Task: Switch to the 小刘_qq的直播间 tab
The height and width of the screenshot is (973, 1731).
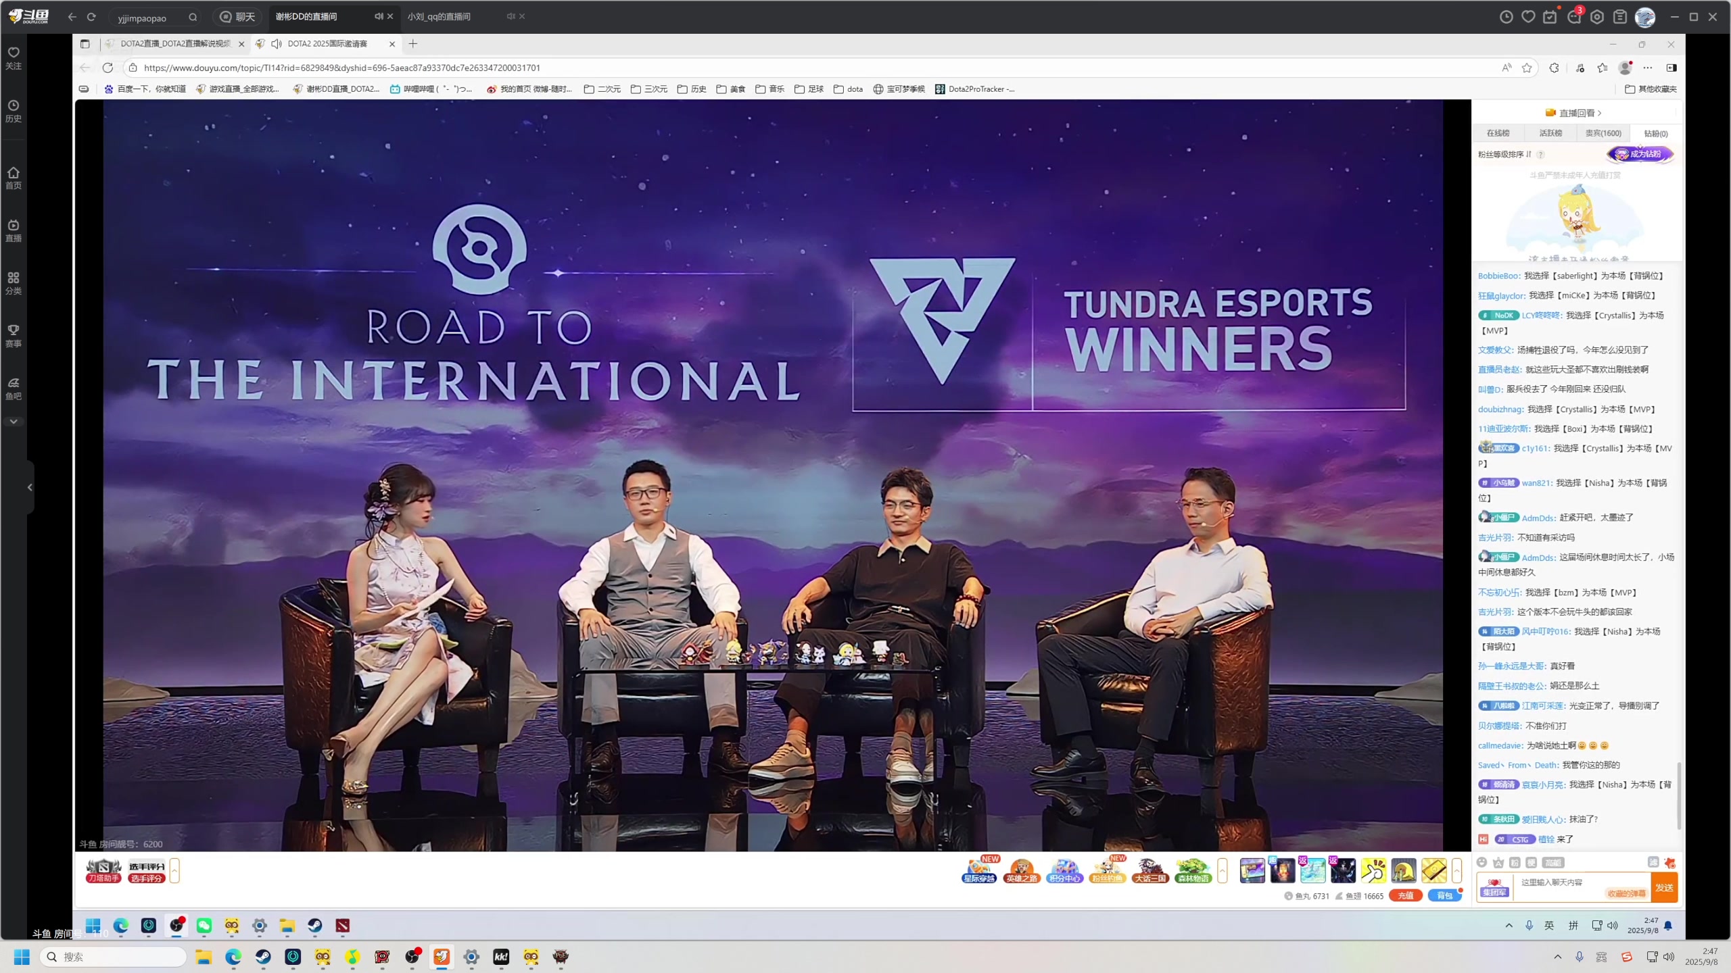Action: pos(439,17)
